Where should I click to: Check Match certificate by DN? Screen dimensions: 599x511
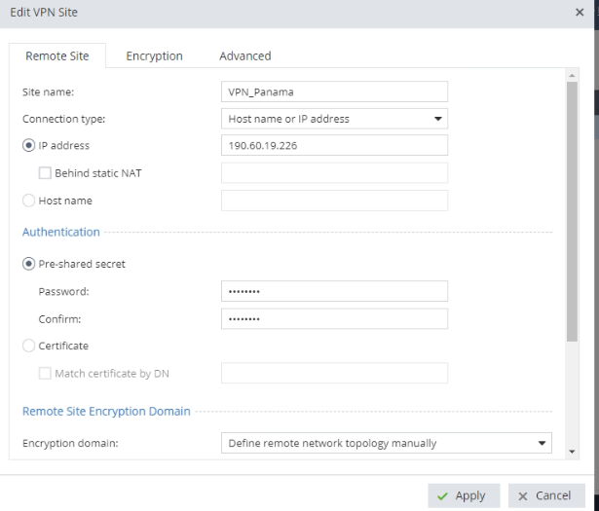45,373
